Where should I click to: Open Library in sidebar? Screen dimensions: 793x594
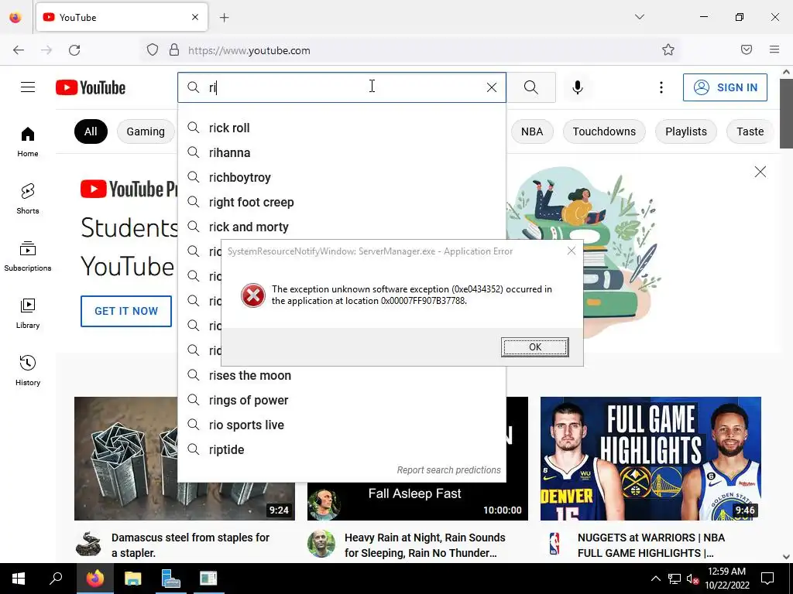coord(28,314)
